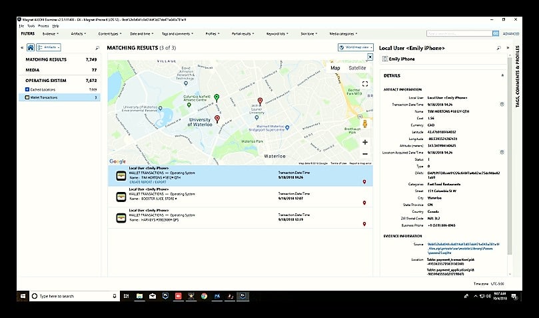Open the wallet icon of Tim Hortons result
Viewport: 539px width, 318px height.
[121, 176]
